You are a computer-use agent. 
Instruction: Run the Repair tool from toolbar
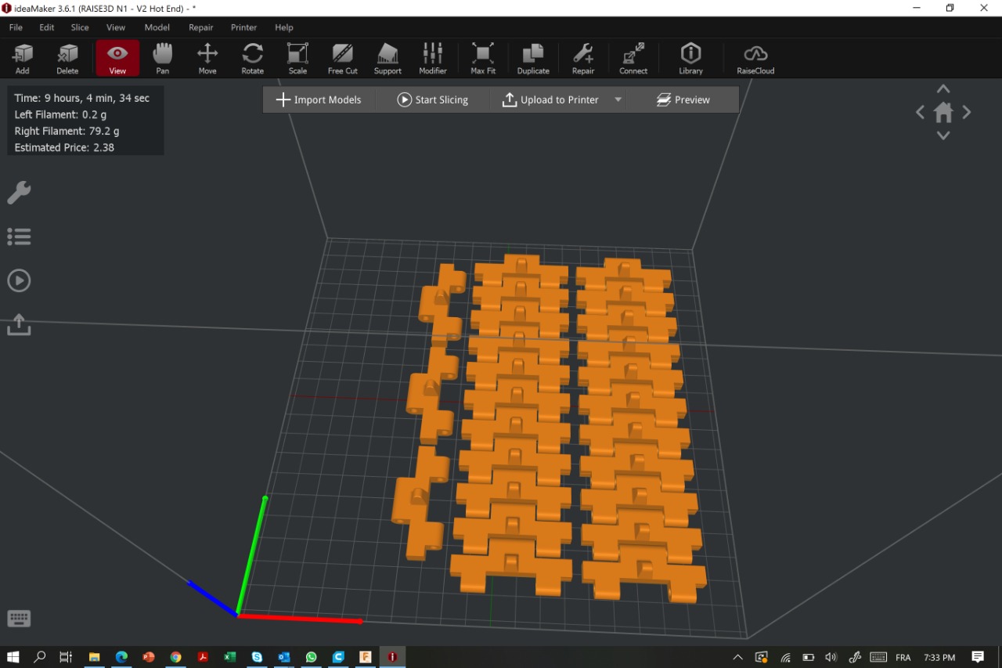coord(583,59)
